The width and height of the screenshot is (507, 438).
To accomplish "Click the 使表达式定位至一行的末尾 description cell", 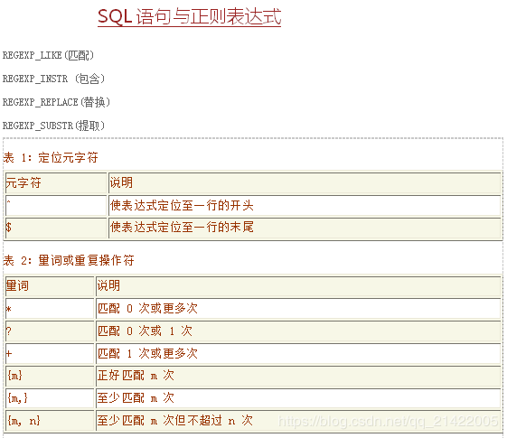I will tap(305, 228).
